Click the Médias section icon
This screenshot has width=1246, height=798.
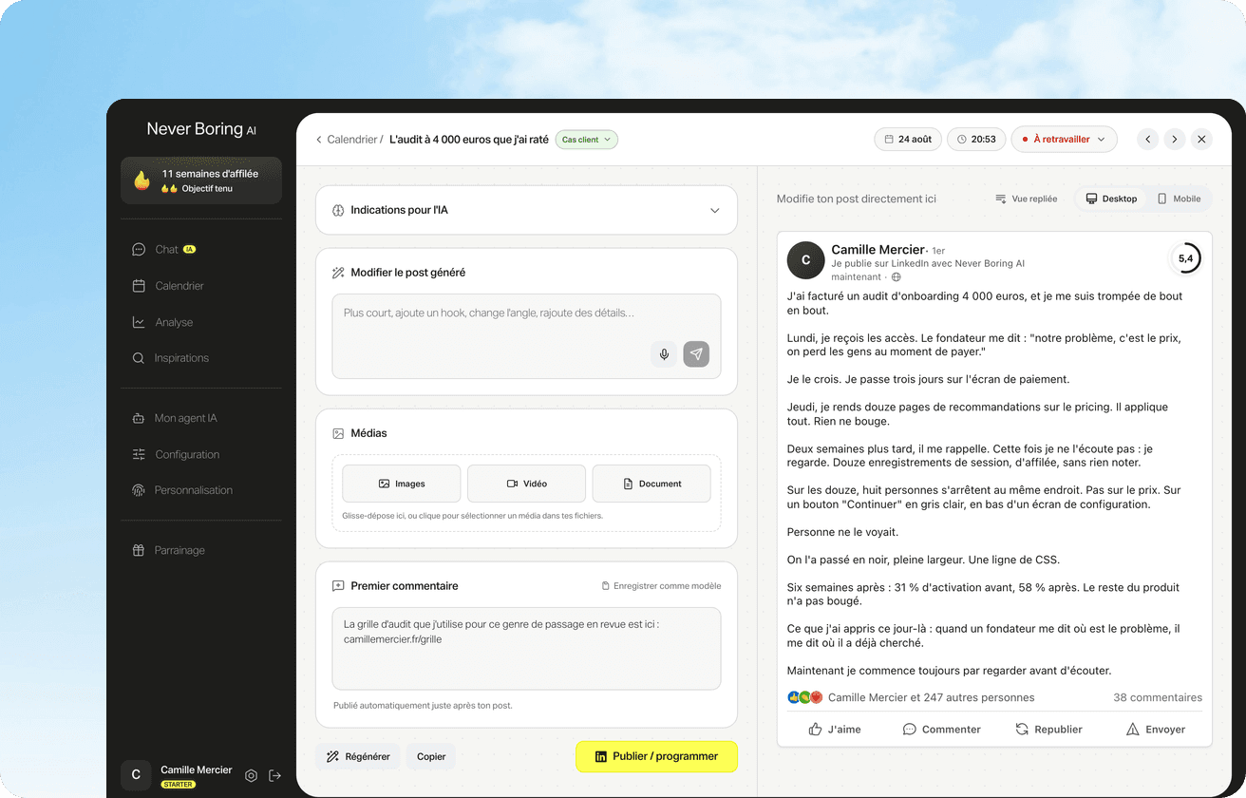pos(337,433)
